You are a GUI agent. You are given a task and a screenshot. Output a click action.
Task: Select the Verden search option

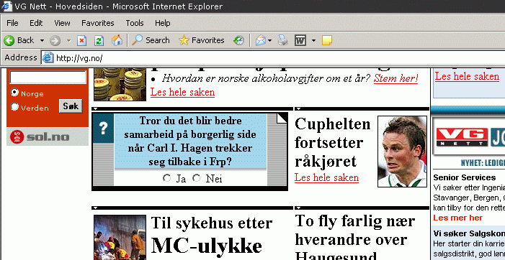14,106
